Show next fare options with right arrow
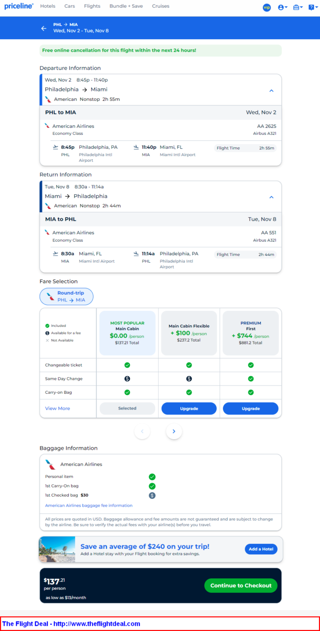Screen dimensions: 320x631 174,432
